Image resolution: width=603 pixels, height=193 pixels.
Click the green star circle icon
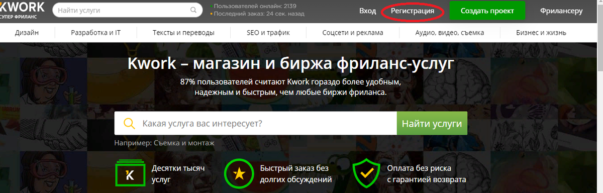coord(239,173)
